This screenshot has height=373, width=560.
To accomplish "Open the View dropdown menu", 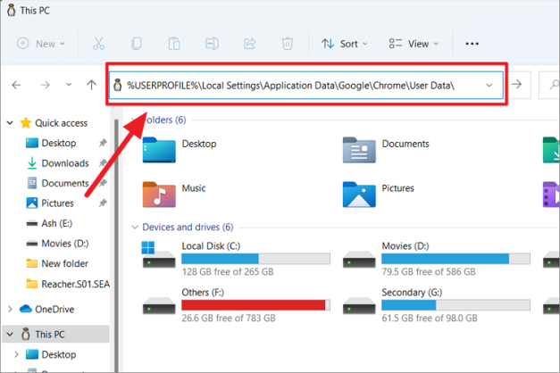I will click(x=414, y=43).
